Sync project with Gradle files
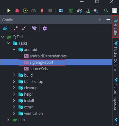119x126 pixels. click(x=79, y=11)
